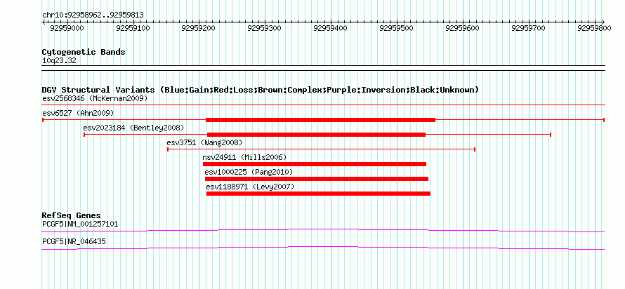Viewport: 625px width, 289px height.
Task: Click the esv2568346 (McKernan2009) label
Action: 95,98
